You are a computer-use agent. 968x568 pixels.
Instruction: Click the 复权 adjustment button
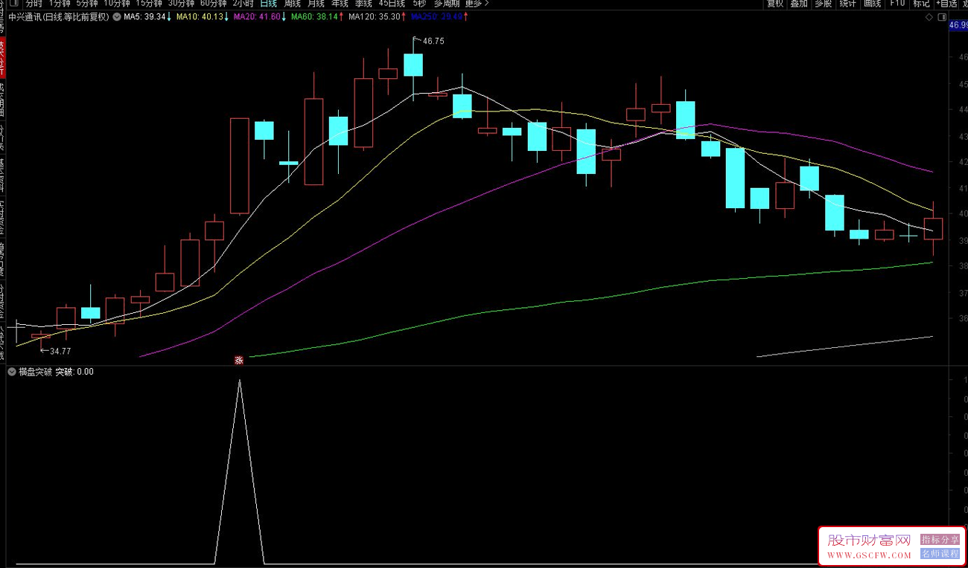coord(775,4)
